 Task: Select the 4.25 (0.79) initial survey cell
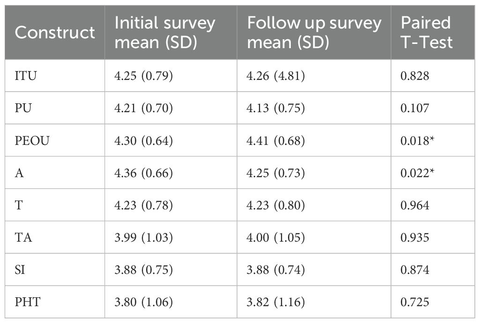point(144,76)
